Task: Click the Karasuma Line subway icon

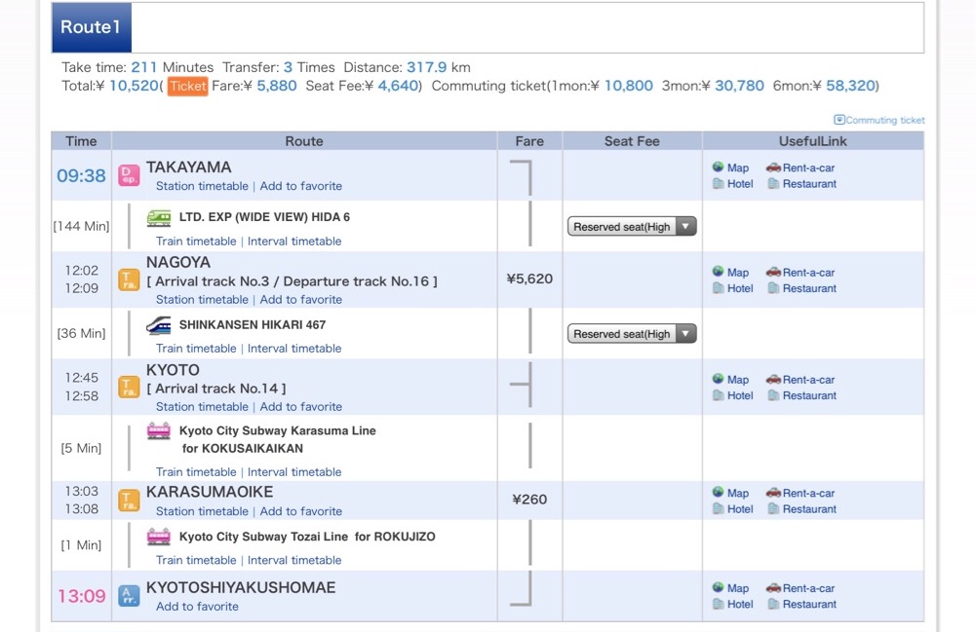Action: (159, 430)
